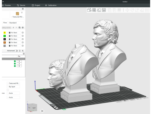Click the Add plate grid icon
The image size is (152, 114).
(x=94, y=10)
